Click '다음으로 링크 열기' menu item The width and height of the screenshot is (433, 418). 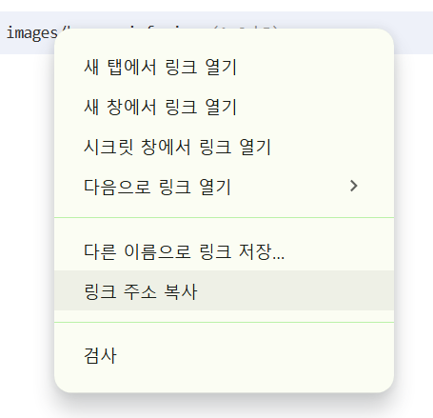pos(224,187)
